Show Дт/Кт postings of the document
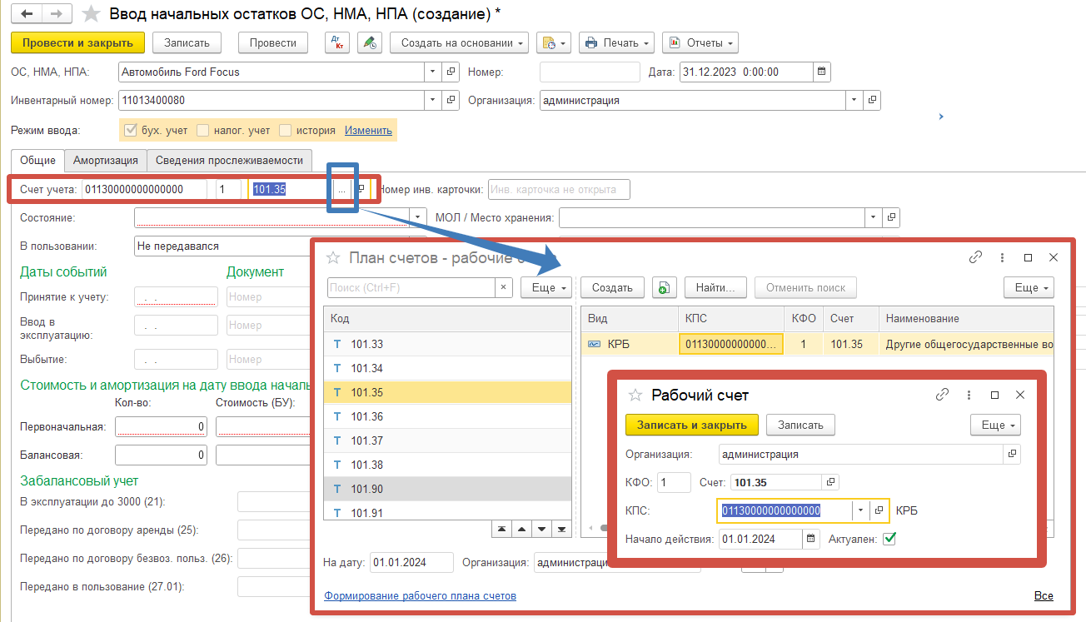 337,42
